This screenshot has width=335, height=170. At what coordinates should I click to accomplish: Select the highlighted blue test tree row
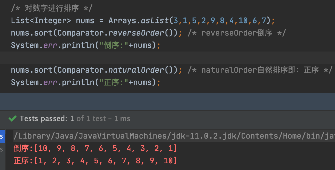(2, 136)
